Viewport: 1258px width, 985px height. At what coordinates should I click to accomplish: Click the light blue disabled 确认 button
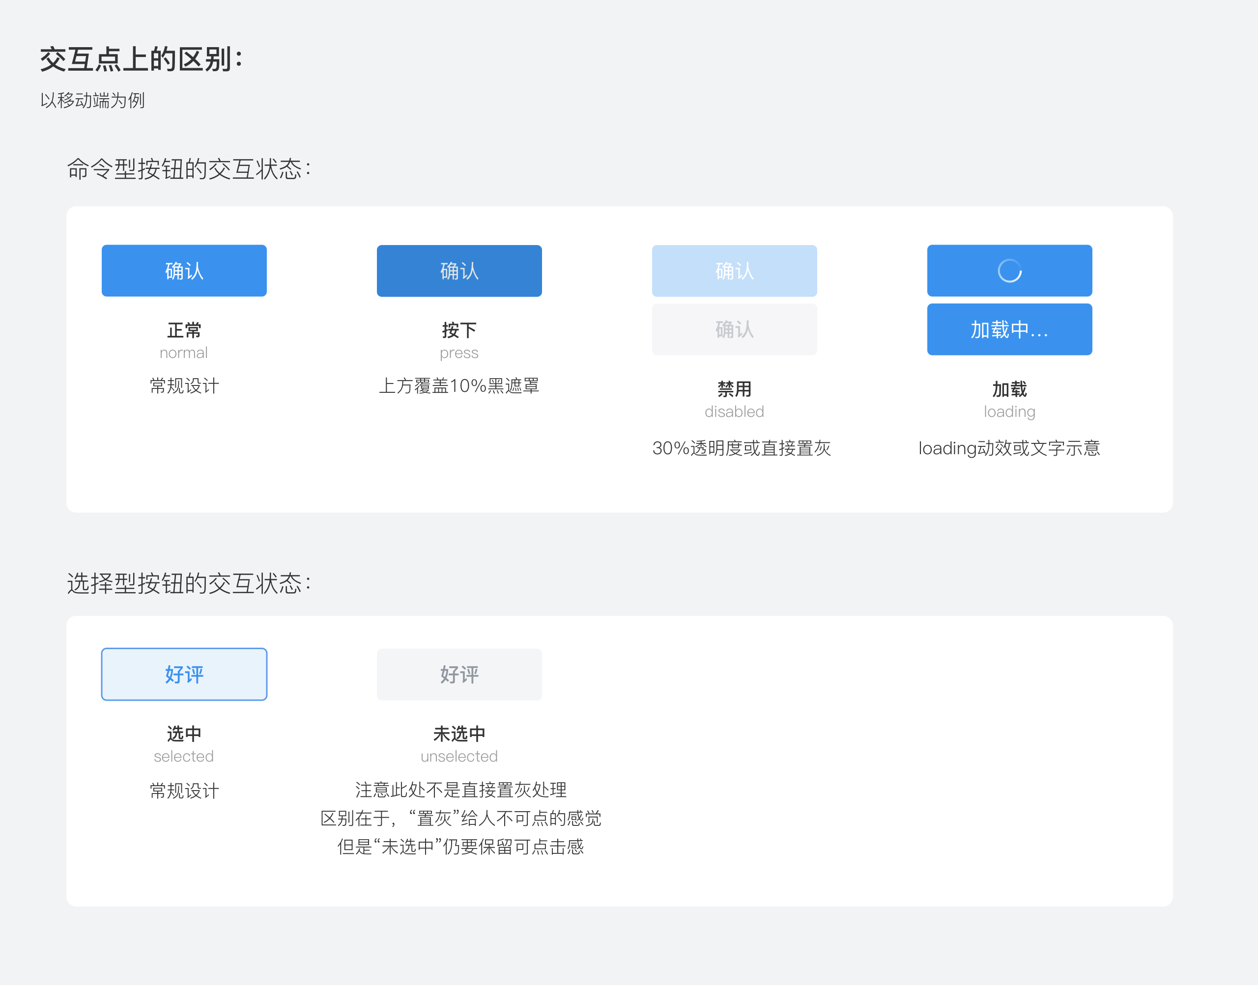(x=734, y=271)
